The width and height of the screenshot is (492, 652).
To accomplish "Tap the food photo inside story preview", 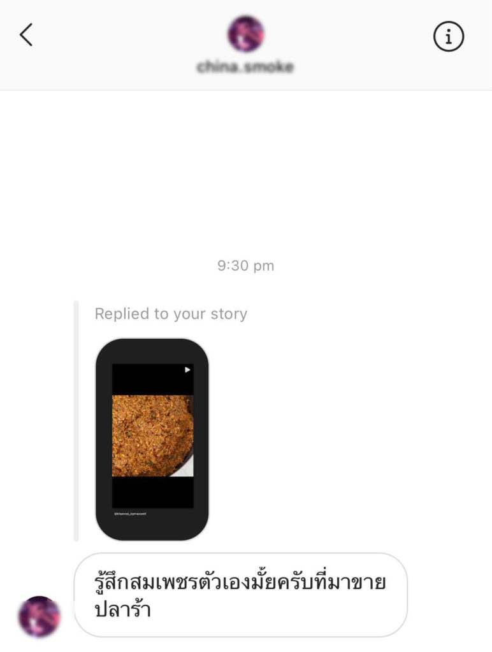I will coord(153,436).
